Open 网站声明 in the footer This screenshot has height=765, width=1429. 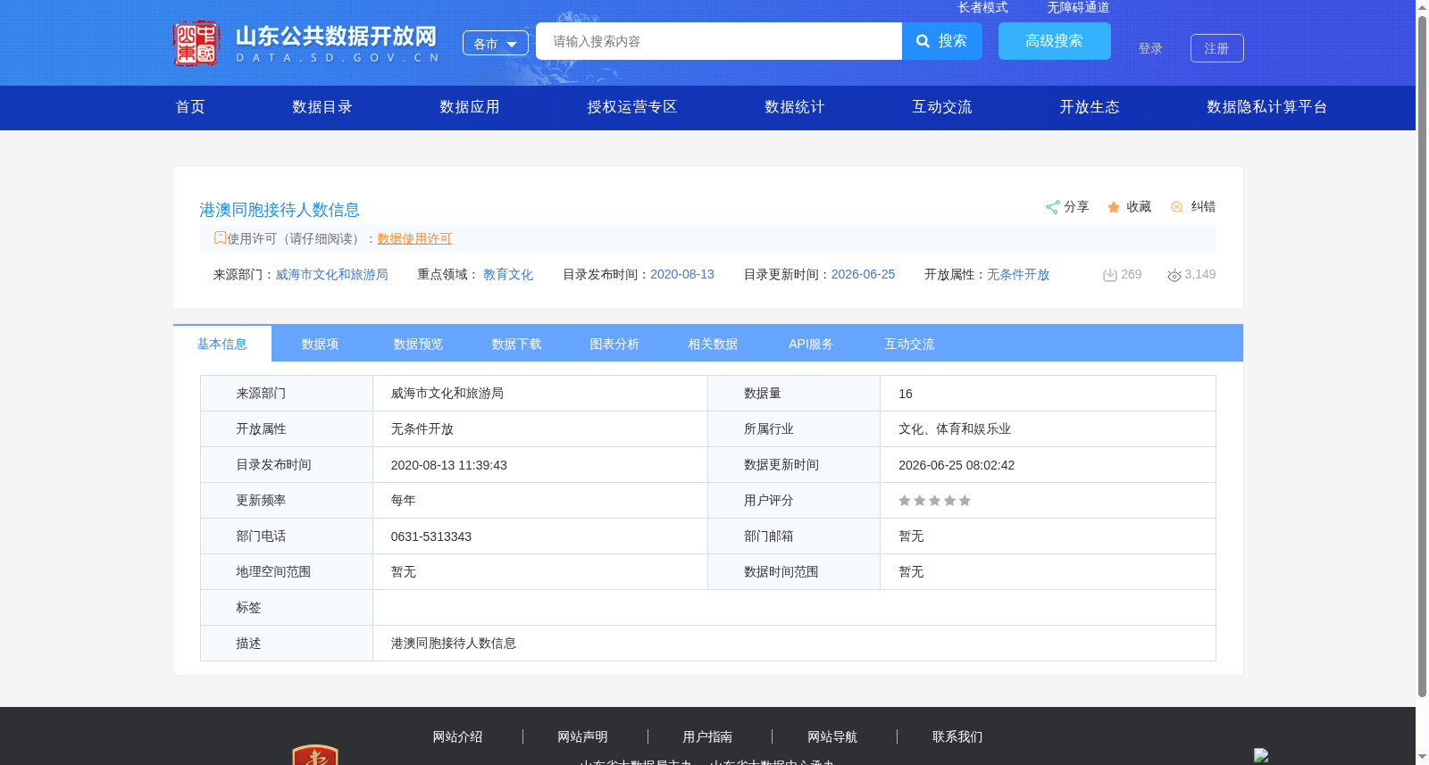582,736
